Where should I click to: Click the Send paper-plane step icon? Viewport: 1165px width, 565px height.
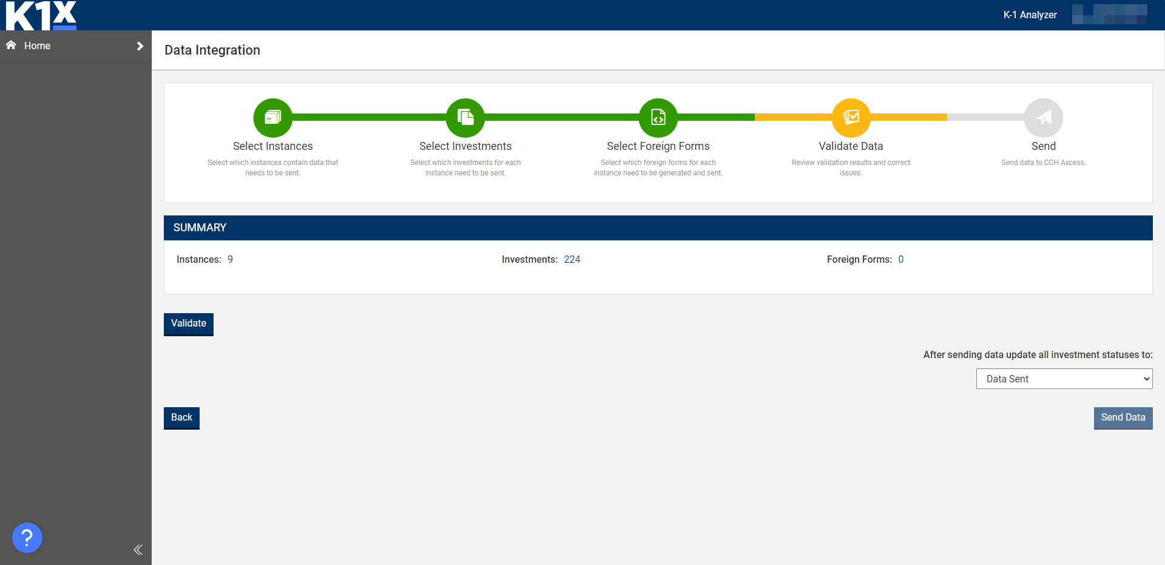pos(1043,117)
